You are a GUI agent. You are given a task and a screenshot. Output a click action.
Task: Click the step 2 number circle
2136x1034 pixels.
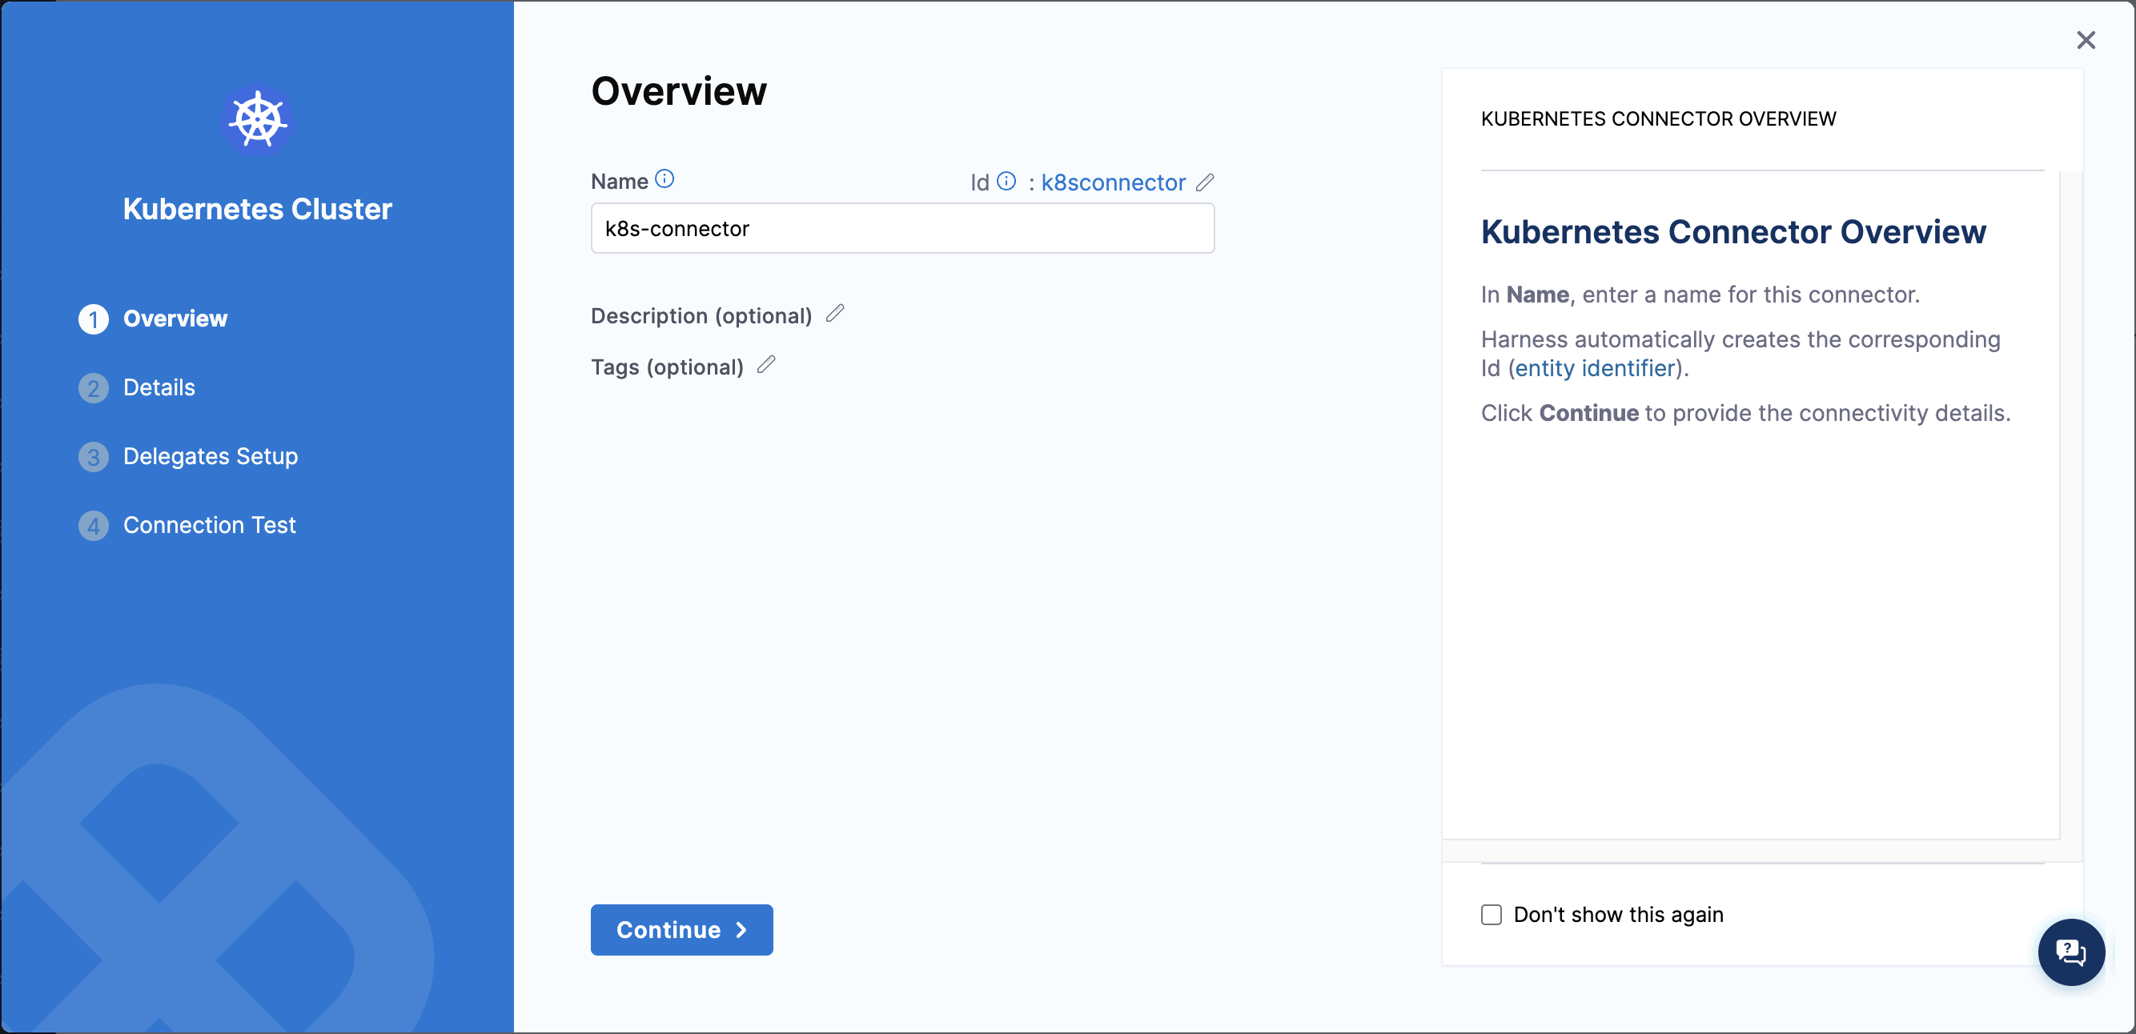tap(94, 388)
